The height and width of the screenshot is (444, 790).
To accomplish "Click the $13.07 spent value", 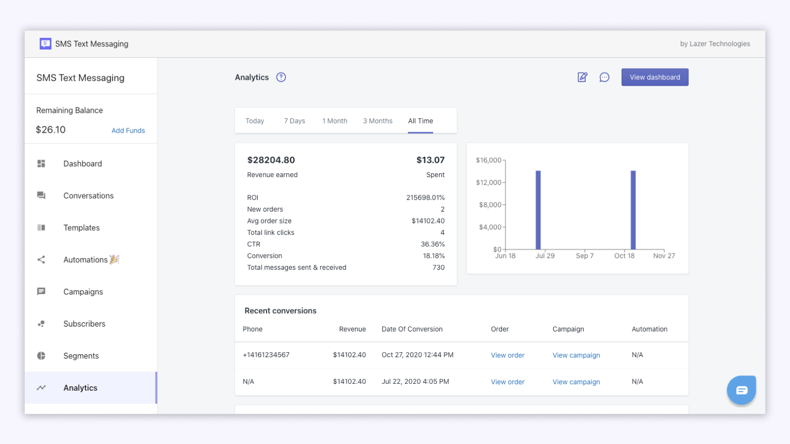I will pyautogui.click(x=431, y=160).
